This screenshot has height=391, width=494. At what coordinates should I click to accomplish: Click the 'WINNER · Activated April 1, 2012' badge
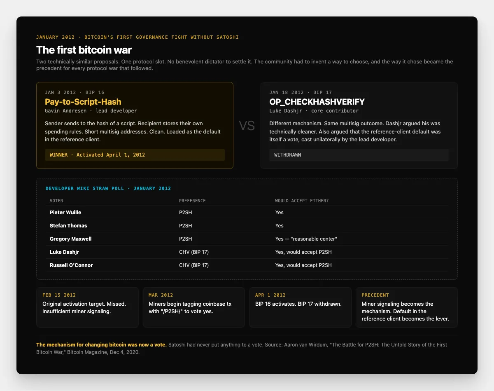[x=135, y=155]
